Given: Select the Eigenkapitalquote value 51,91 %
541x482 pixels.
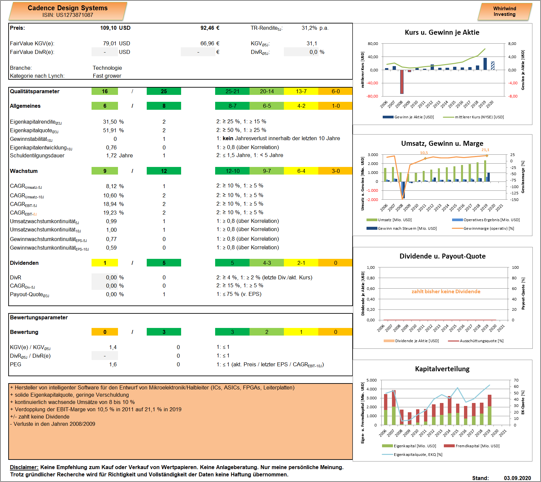Looking at the screenshot, I should coord(113,130).
